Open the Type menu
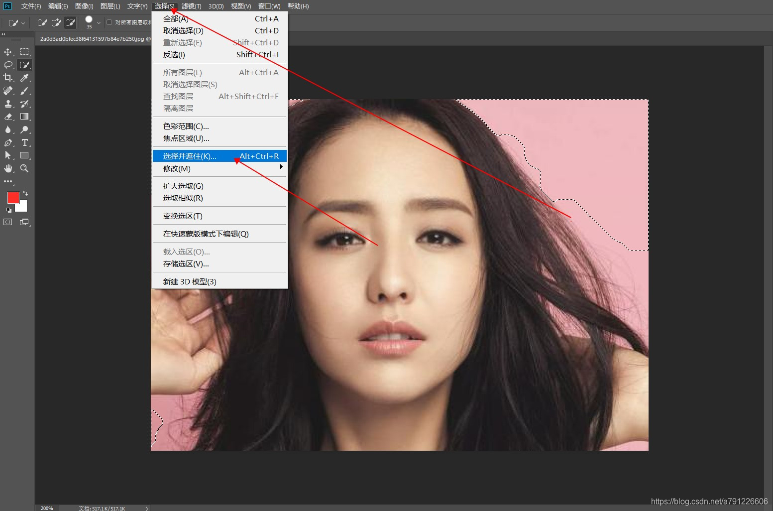Image resolution: width=773 pixels, height=511 pixels. point(137,6)
